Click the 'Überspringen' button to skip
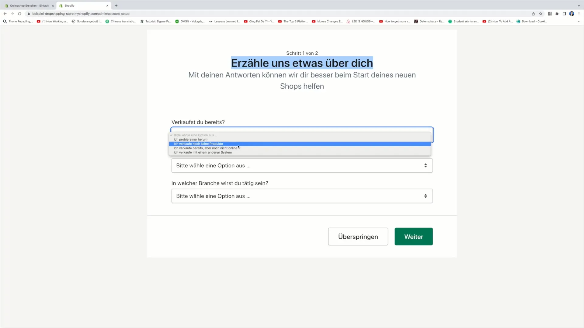Screen dimensions: 584x328 tap(358, 237)
